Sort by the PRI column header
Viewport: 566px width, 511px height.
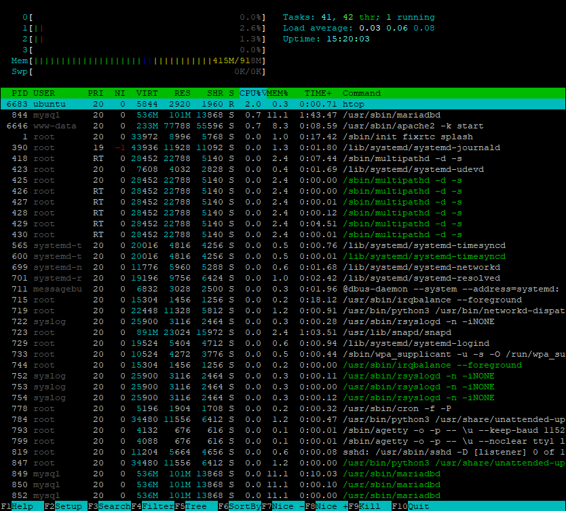(95, 93)
